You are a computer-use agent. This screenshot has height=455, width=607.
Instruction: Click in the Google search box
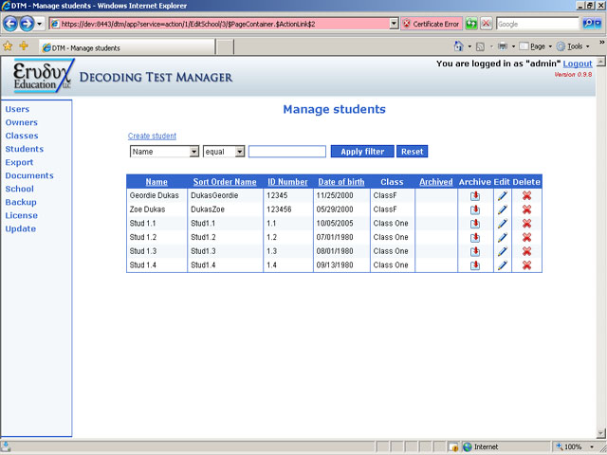tap(538, 24)
